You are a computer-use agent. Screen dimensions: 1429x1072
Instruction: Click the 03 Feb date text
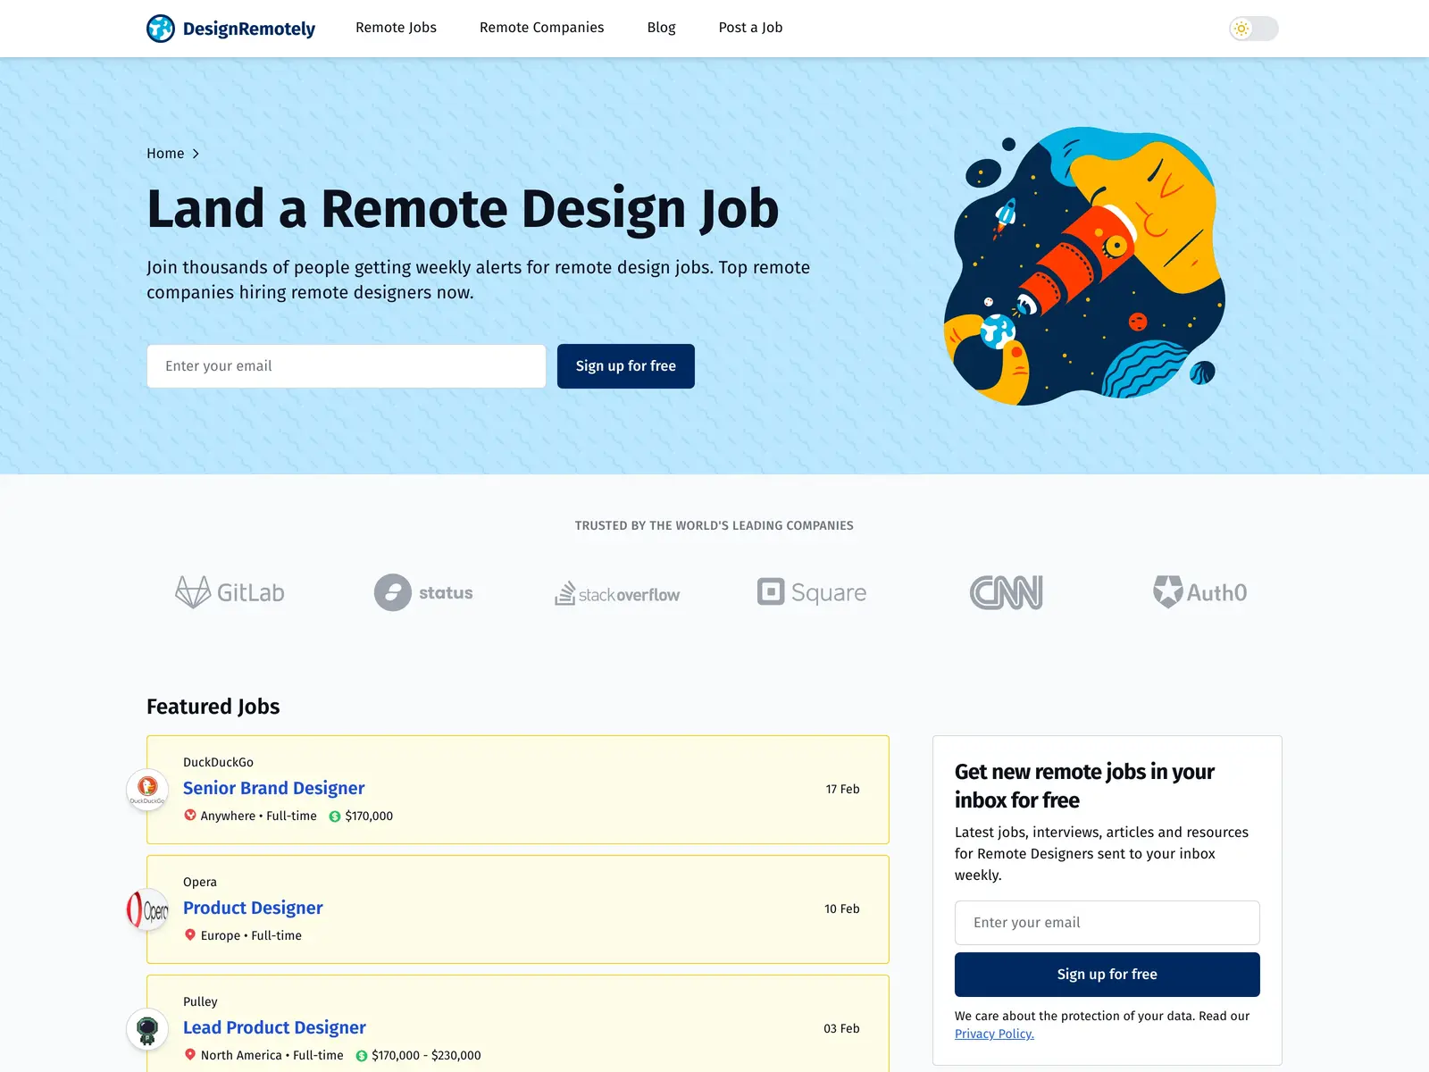(841, 1028)
